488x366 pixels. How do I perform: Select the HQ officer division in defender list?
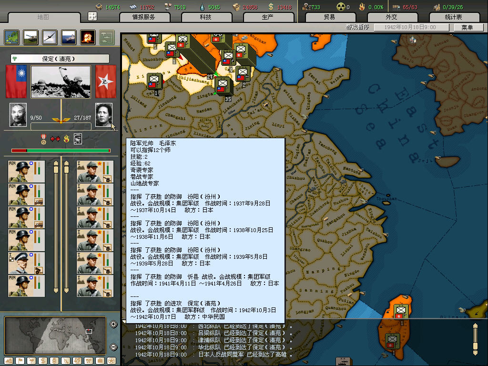click(x=27, y=263)
